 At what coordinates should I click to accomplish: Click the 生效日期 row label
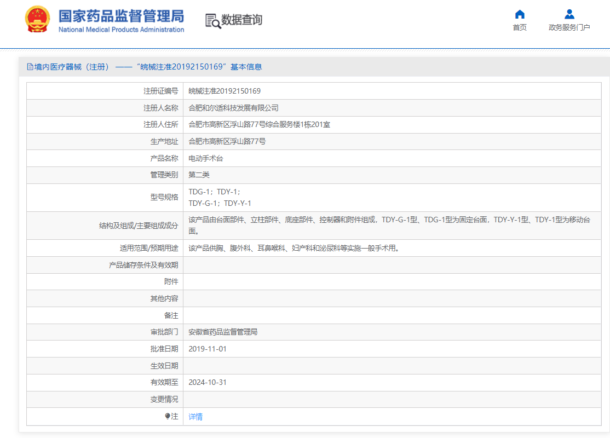click(x=164, y=366)
